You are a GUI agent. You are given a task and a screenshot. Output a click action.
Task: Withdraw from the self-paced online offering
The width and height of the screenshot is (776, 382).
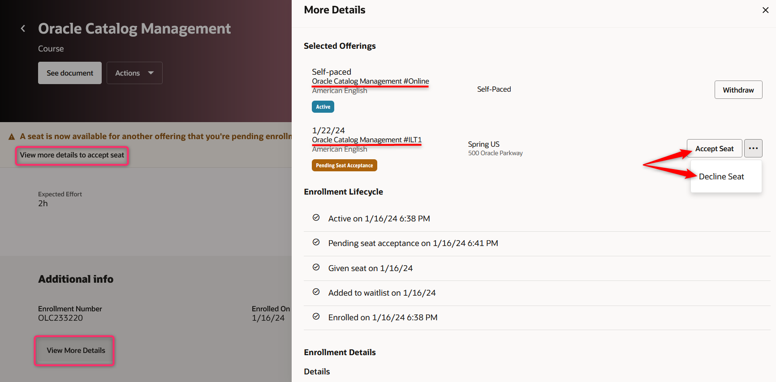click(x=738, y=90)
